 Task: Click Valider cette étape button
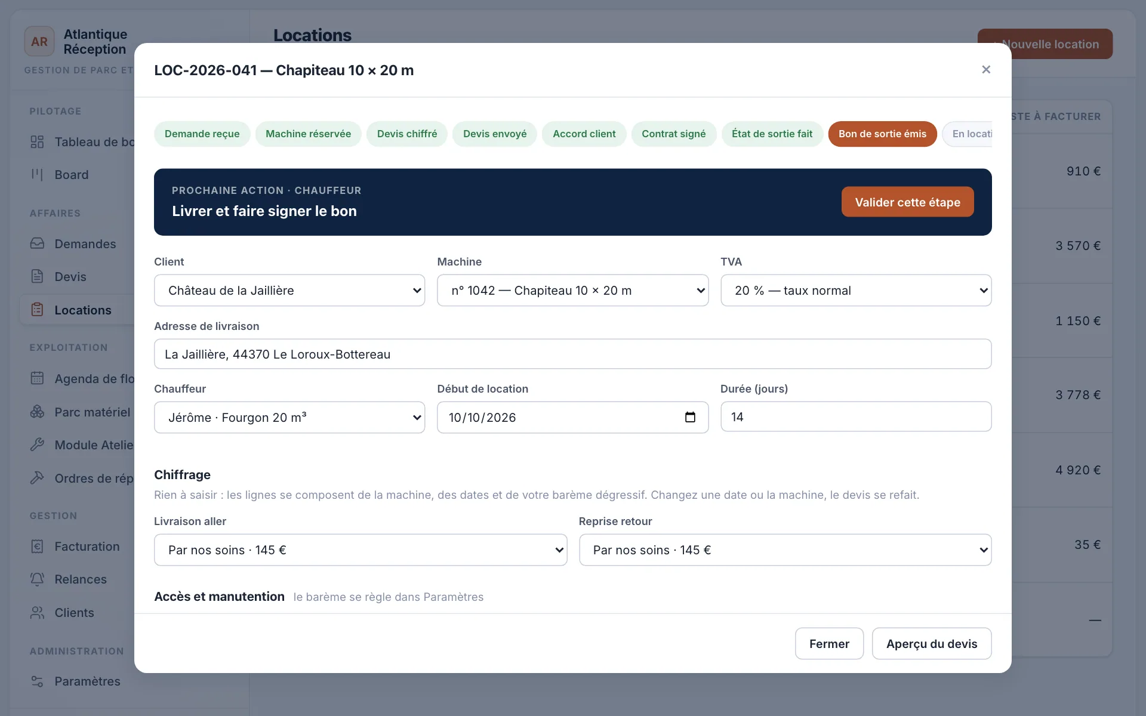907,202
